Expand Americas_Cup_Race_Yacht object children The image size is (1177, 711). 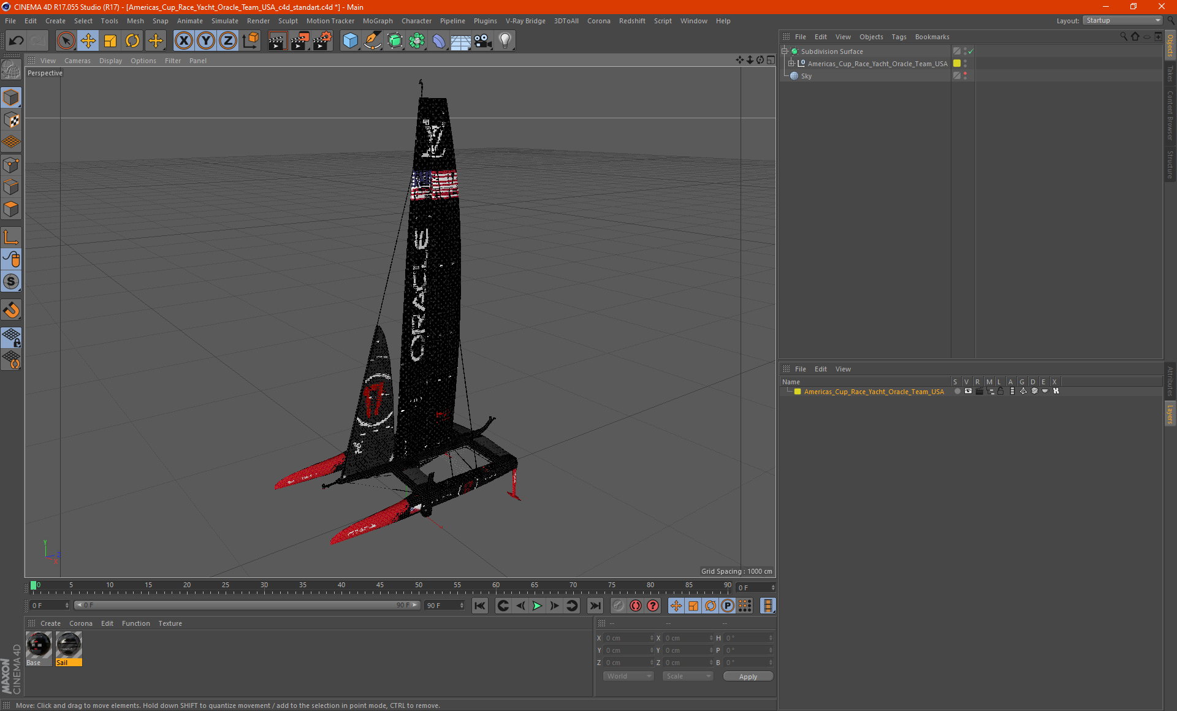pos(791,63)
